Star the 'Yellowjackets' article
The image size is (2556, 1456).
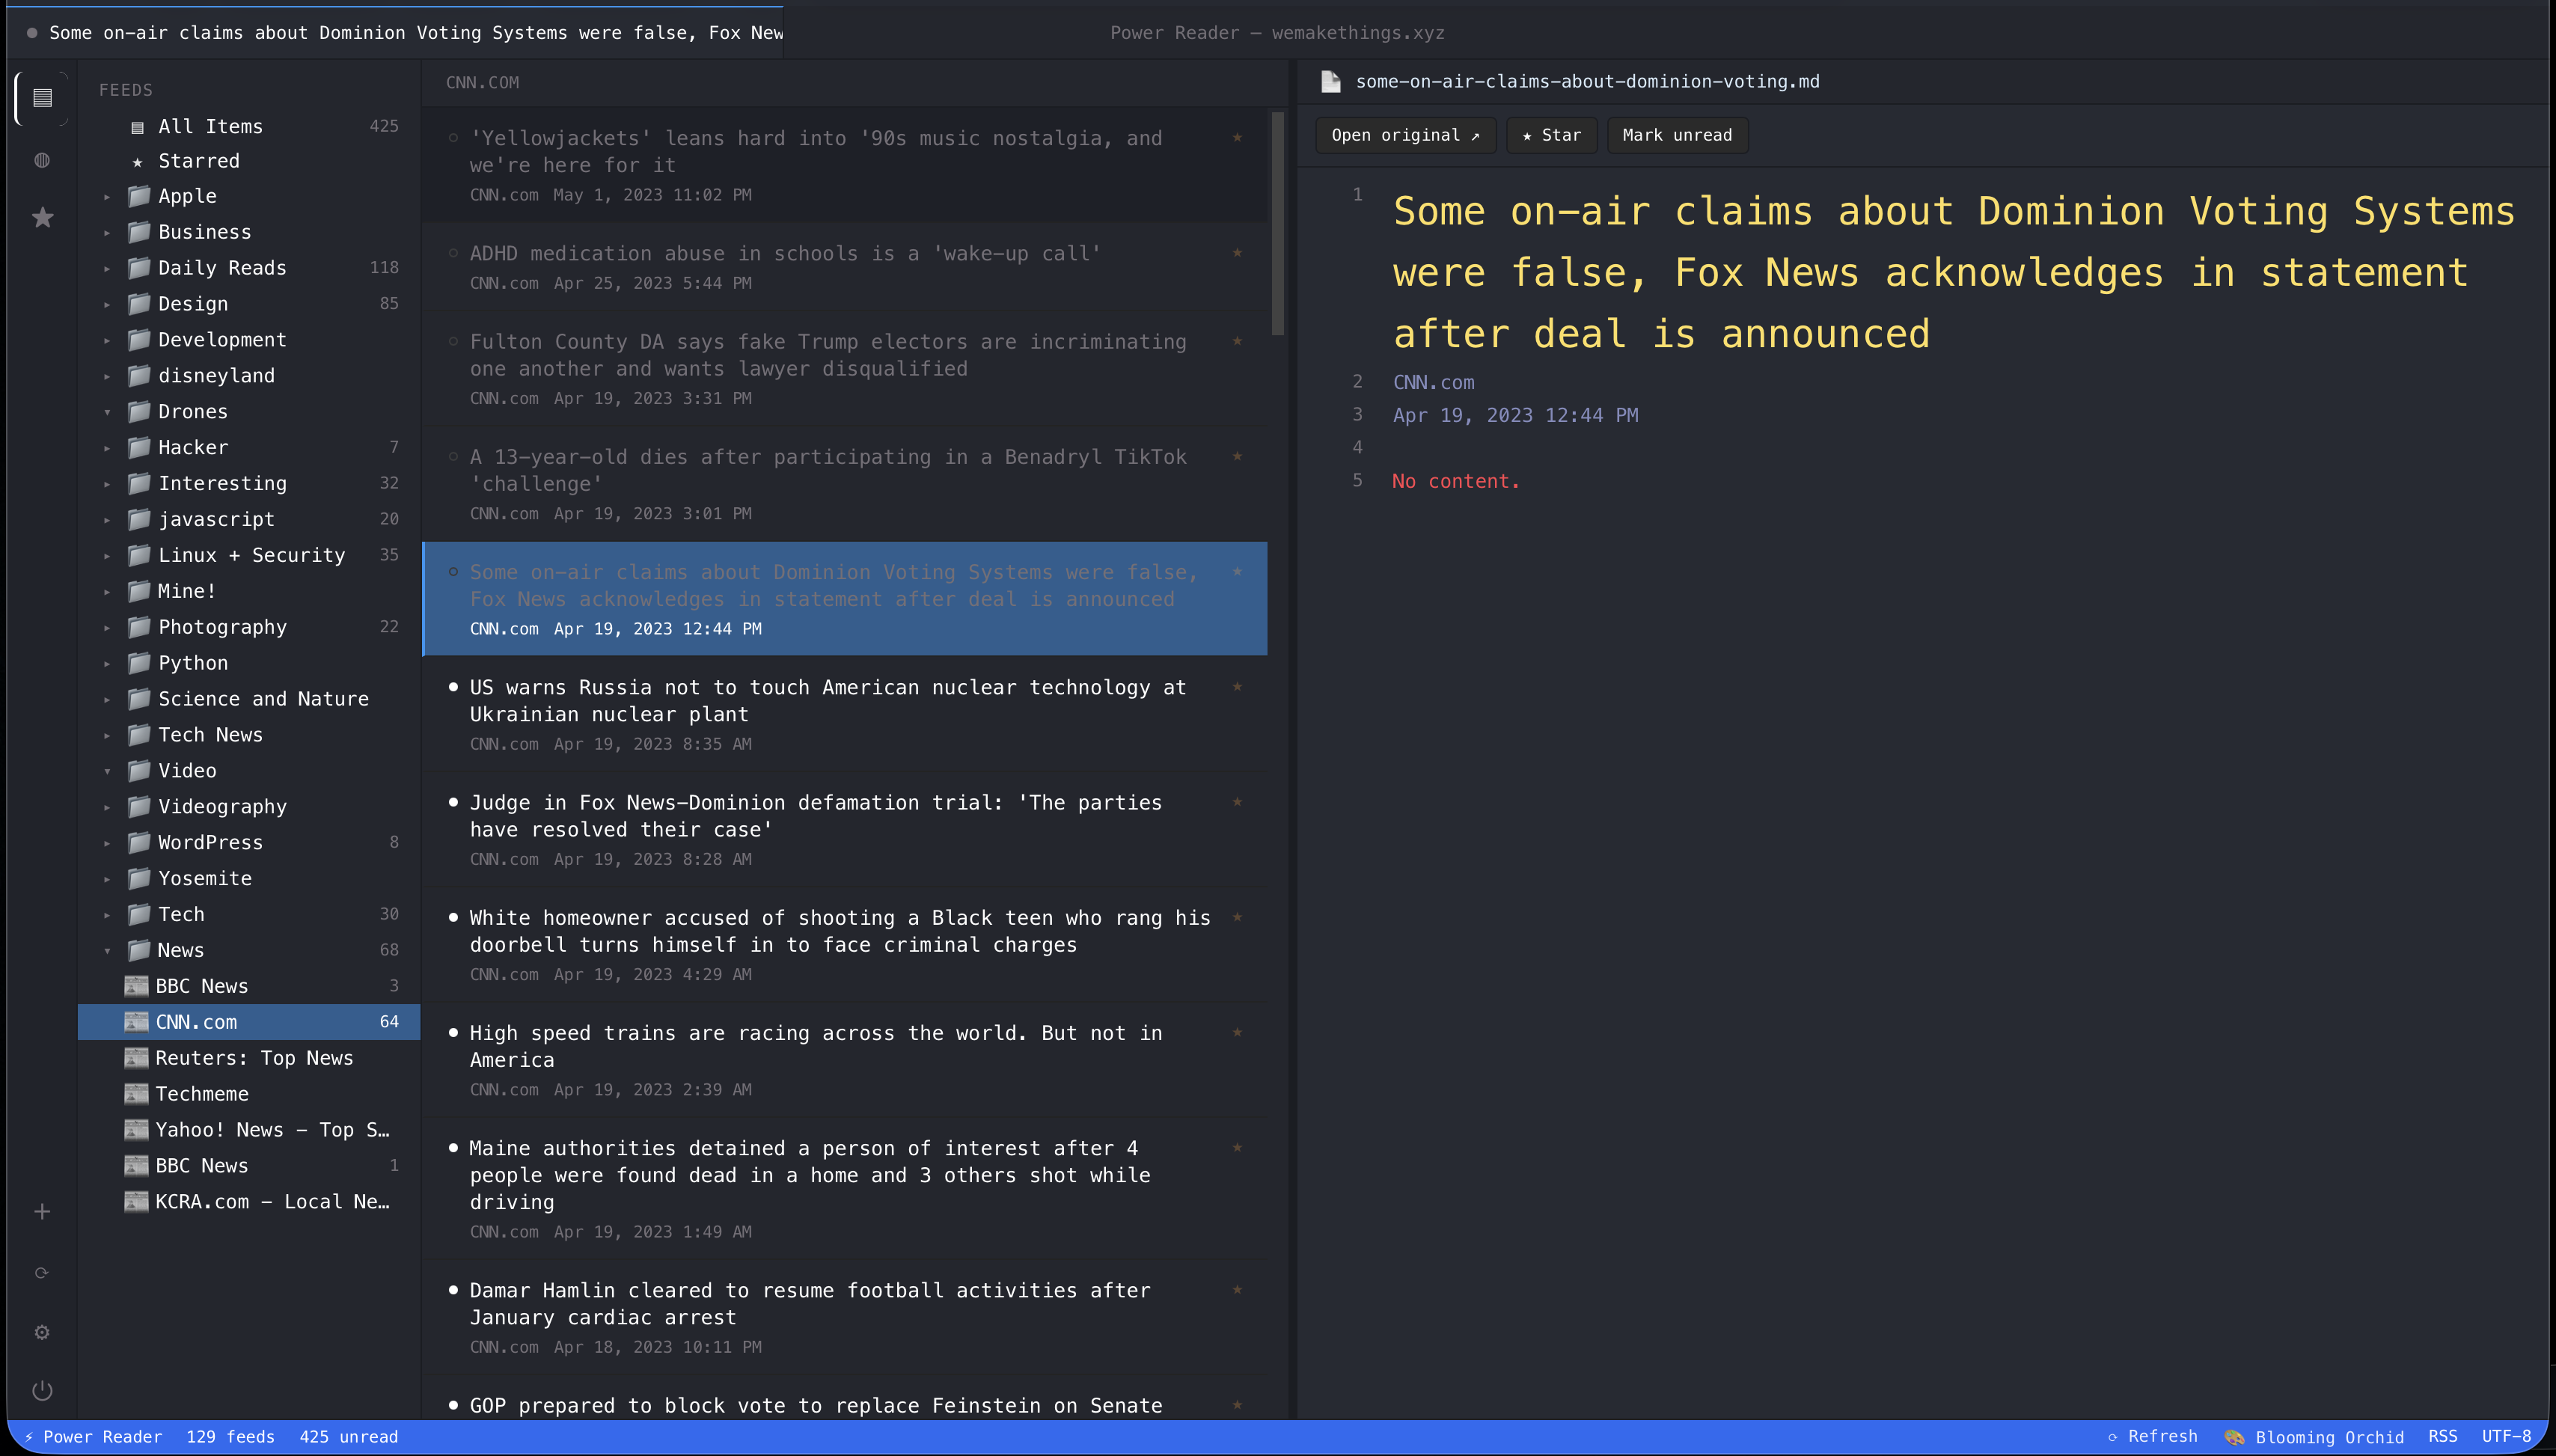tap(1237, 137)
